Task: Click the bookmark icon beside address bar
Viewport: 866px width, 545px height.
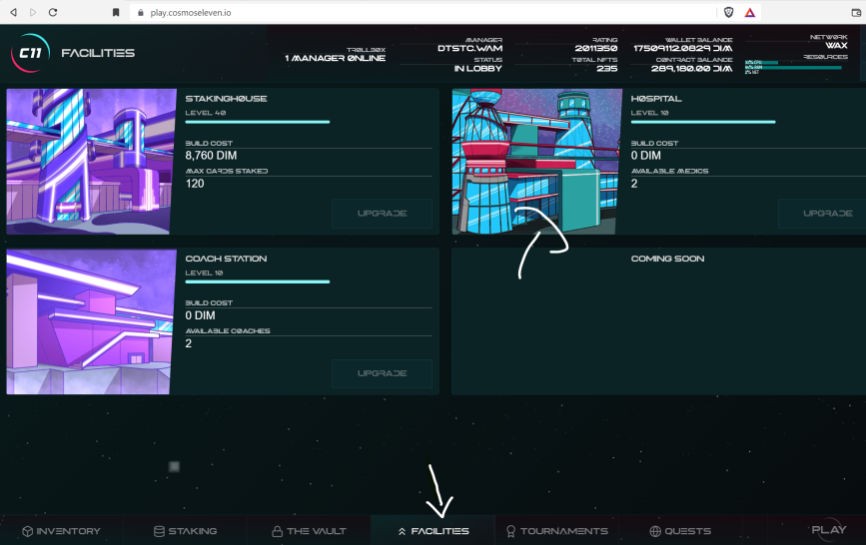Action: coord(116,12)
